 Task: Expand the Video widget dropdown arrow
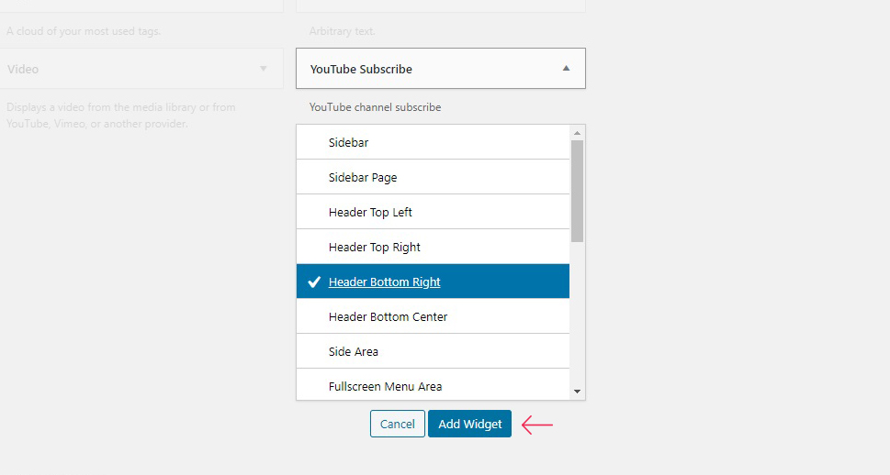point(264,69)
